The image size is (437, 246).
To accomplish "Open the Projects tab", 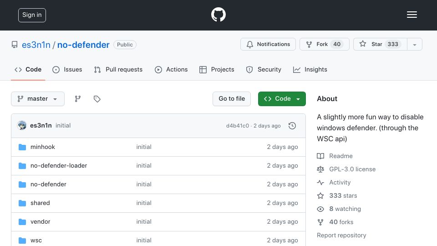I will (x=217, y=69).
